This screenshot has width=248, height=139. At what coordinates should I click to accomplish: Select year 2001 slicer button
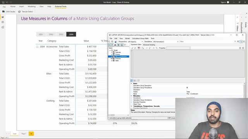pyautogui.click(x=41, y=34)
